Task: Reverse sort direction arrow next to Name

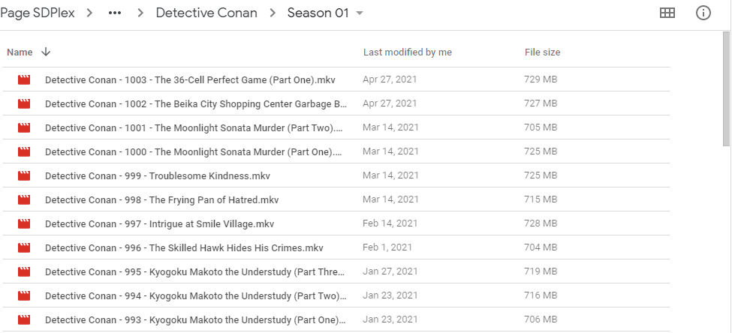Action: (46, 52)
